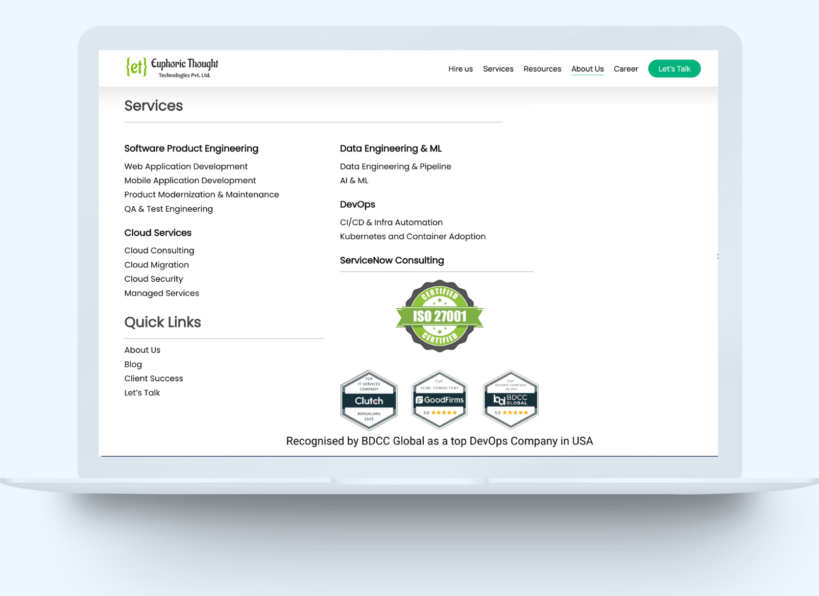Click the Euphoric Thought logo

point(172,67)
